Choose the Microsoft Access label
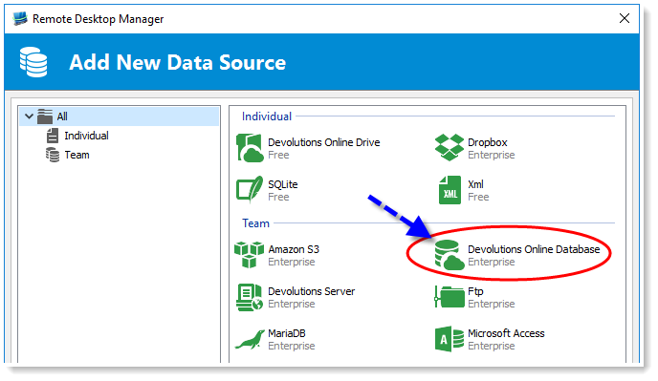 tap(506, 333)
